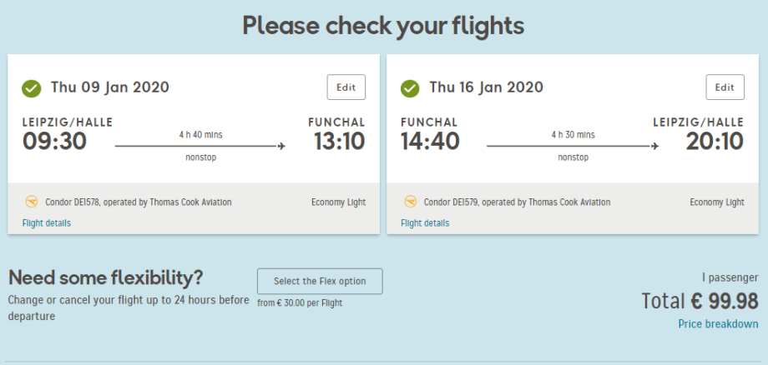
Task: Edit the return flight on 16 Jan
Action: (725, 87)
